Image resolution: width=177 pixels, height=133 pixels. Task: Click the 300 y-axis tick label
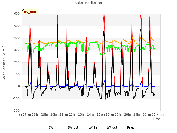[17, 50]
